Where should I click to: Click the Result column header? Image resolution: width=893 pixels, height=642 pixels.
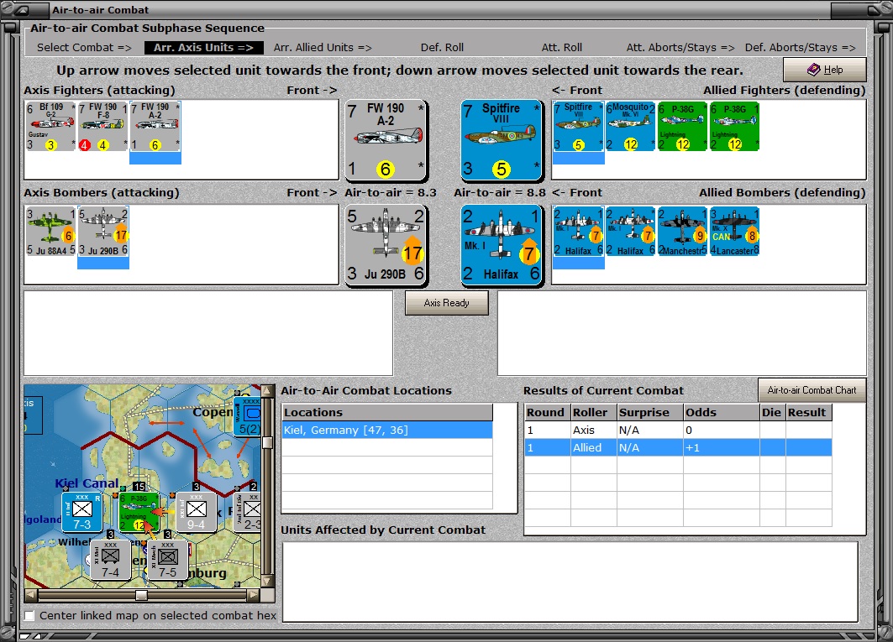(x=809, y=412)
